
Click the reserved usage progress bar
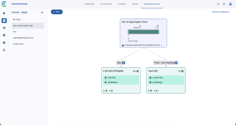[x=143, y=32]
